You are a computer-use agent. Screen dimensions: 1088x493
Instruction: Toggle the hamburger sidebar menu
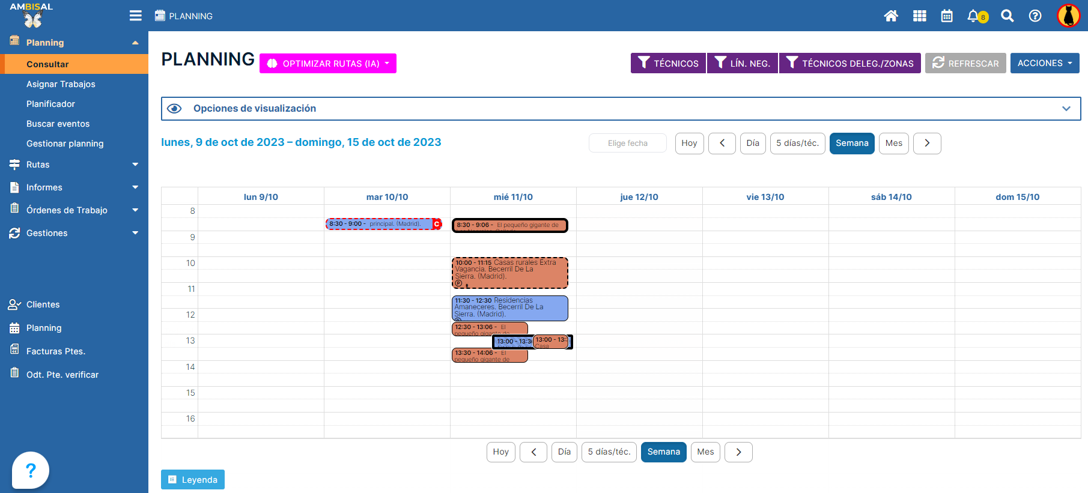point(136,16)
